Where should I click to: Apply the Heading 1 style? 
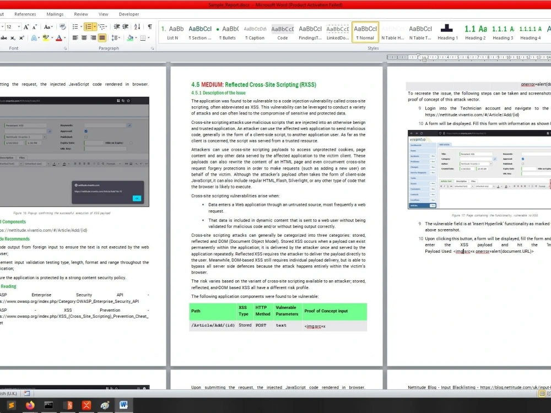tap(447, 32)
